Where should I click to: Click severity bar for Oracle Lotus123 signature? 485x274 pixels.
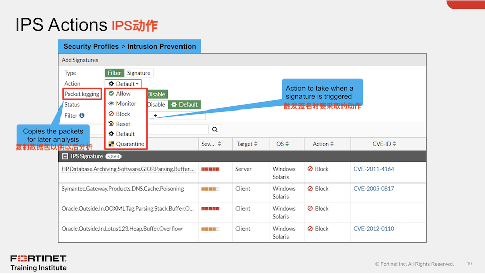210,229
